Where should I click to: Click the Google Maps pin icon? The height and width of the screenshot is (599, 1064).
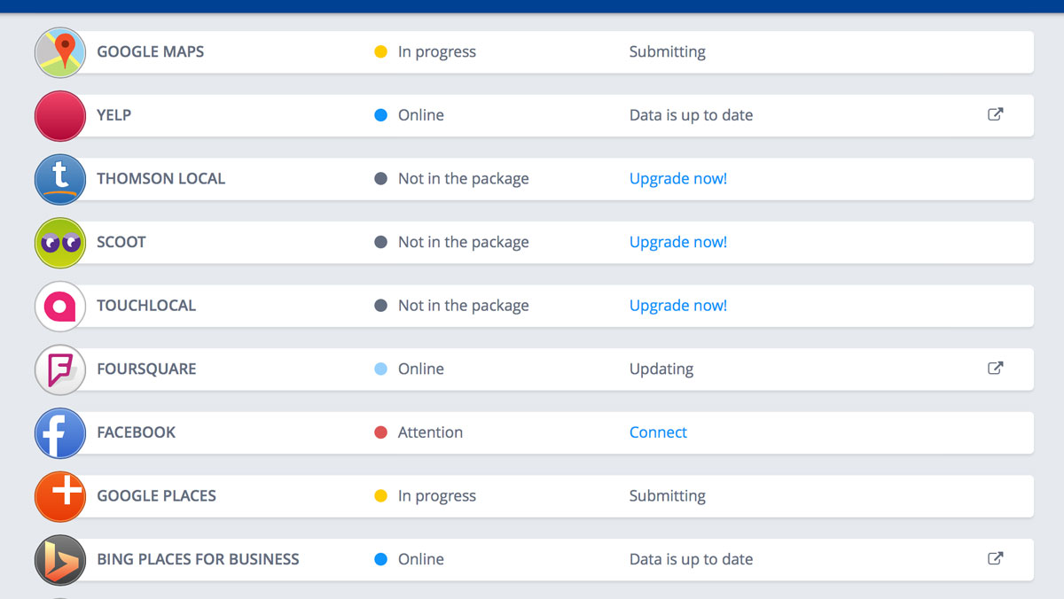(60, 52)
